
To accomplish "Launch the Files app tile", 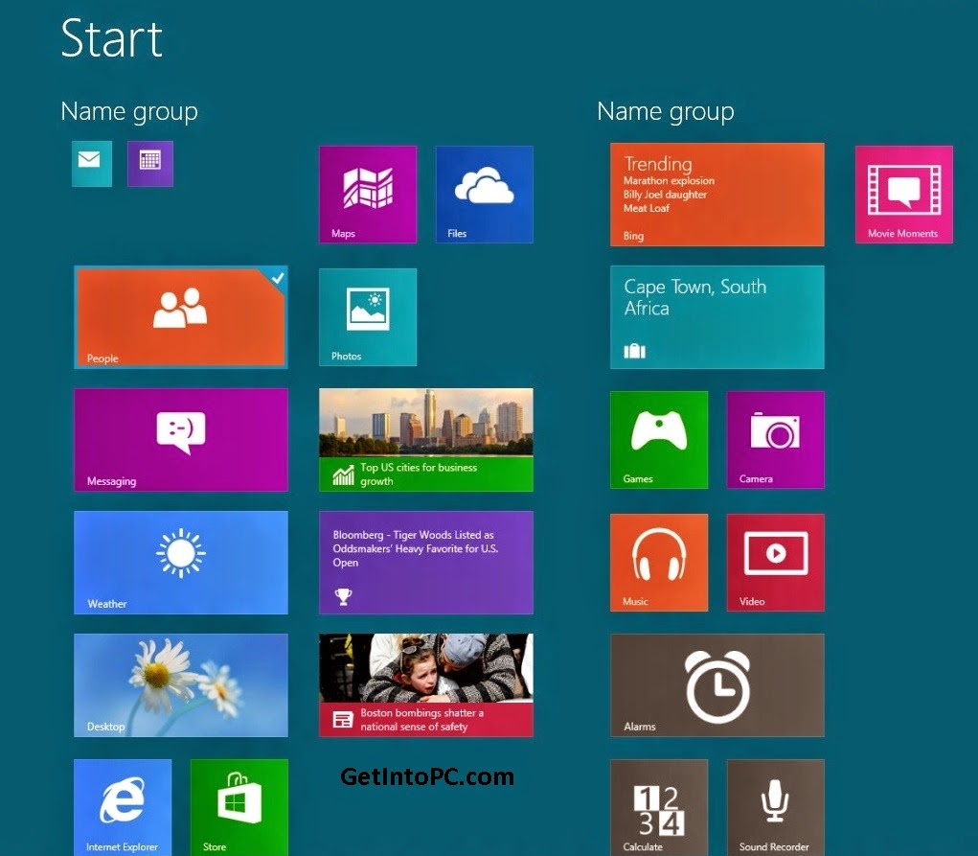I will click(484, 194).
